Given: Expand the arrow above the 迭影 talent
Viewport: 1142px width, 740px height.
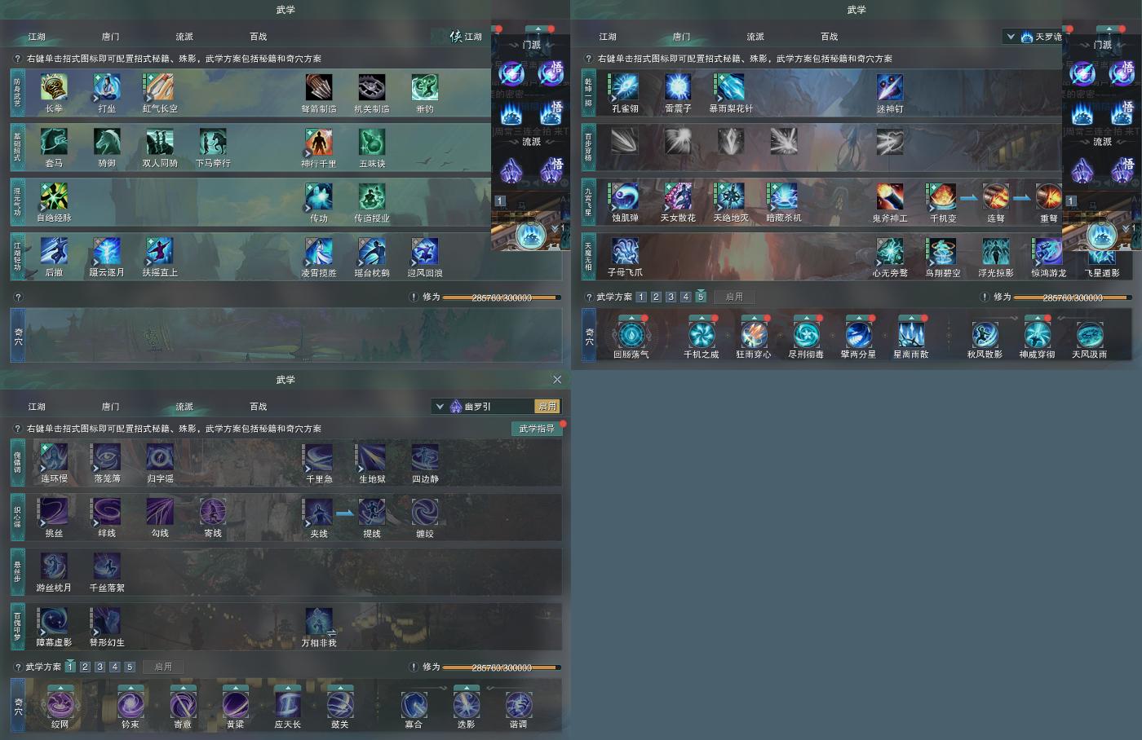Looking at the screenshot, I should pyautogui.click(x=467, y=688).
